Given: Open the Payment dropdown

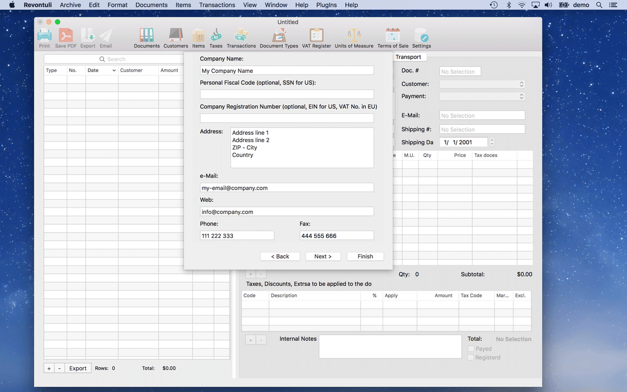Looking at the screenshot, I should (x=482, y=96).
